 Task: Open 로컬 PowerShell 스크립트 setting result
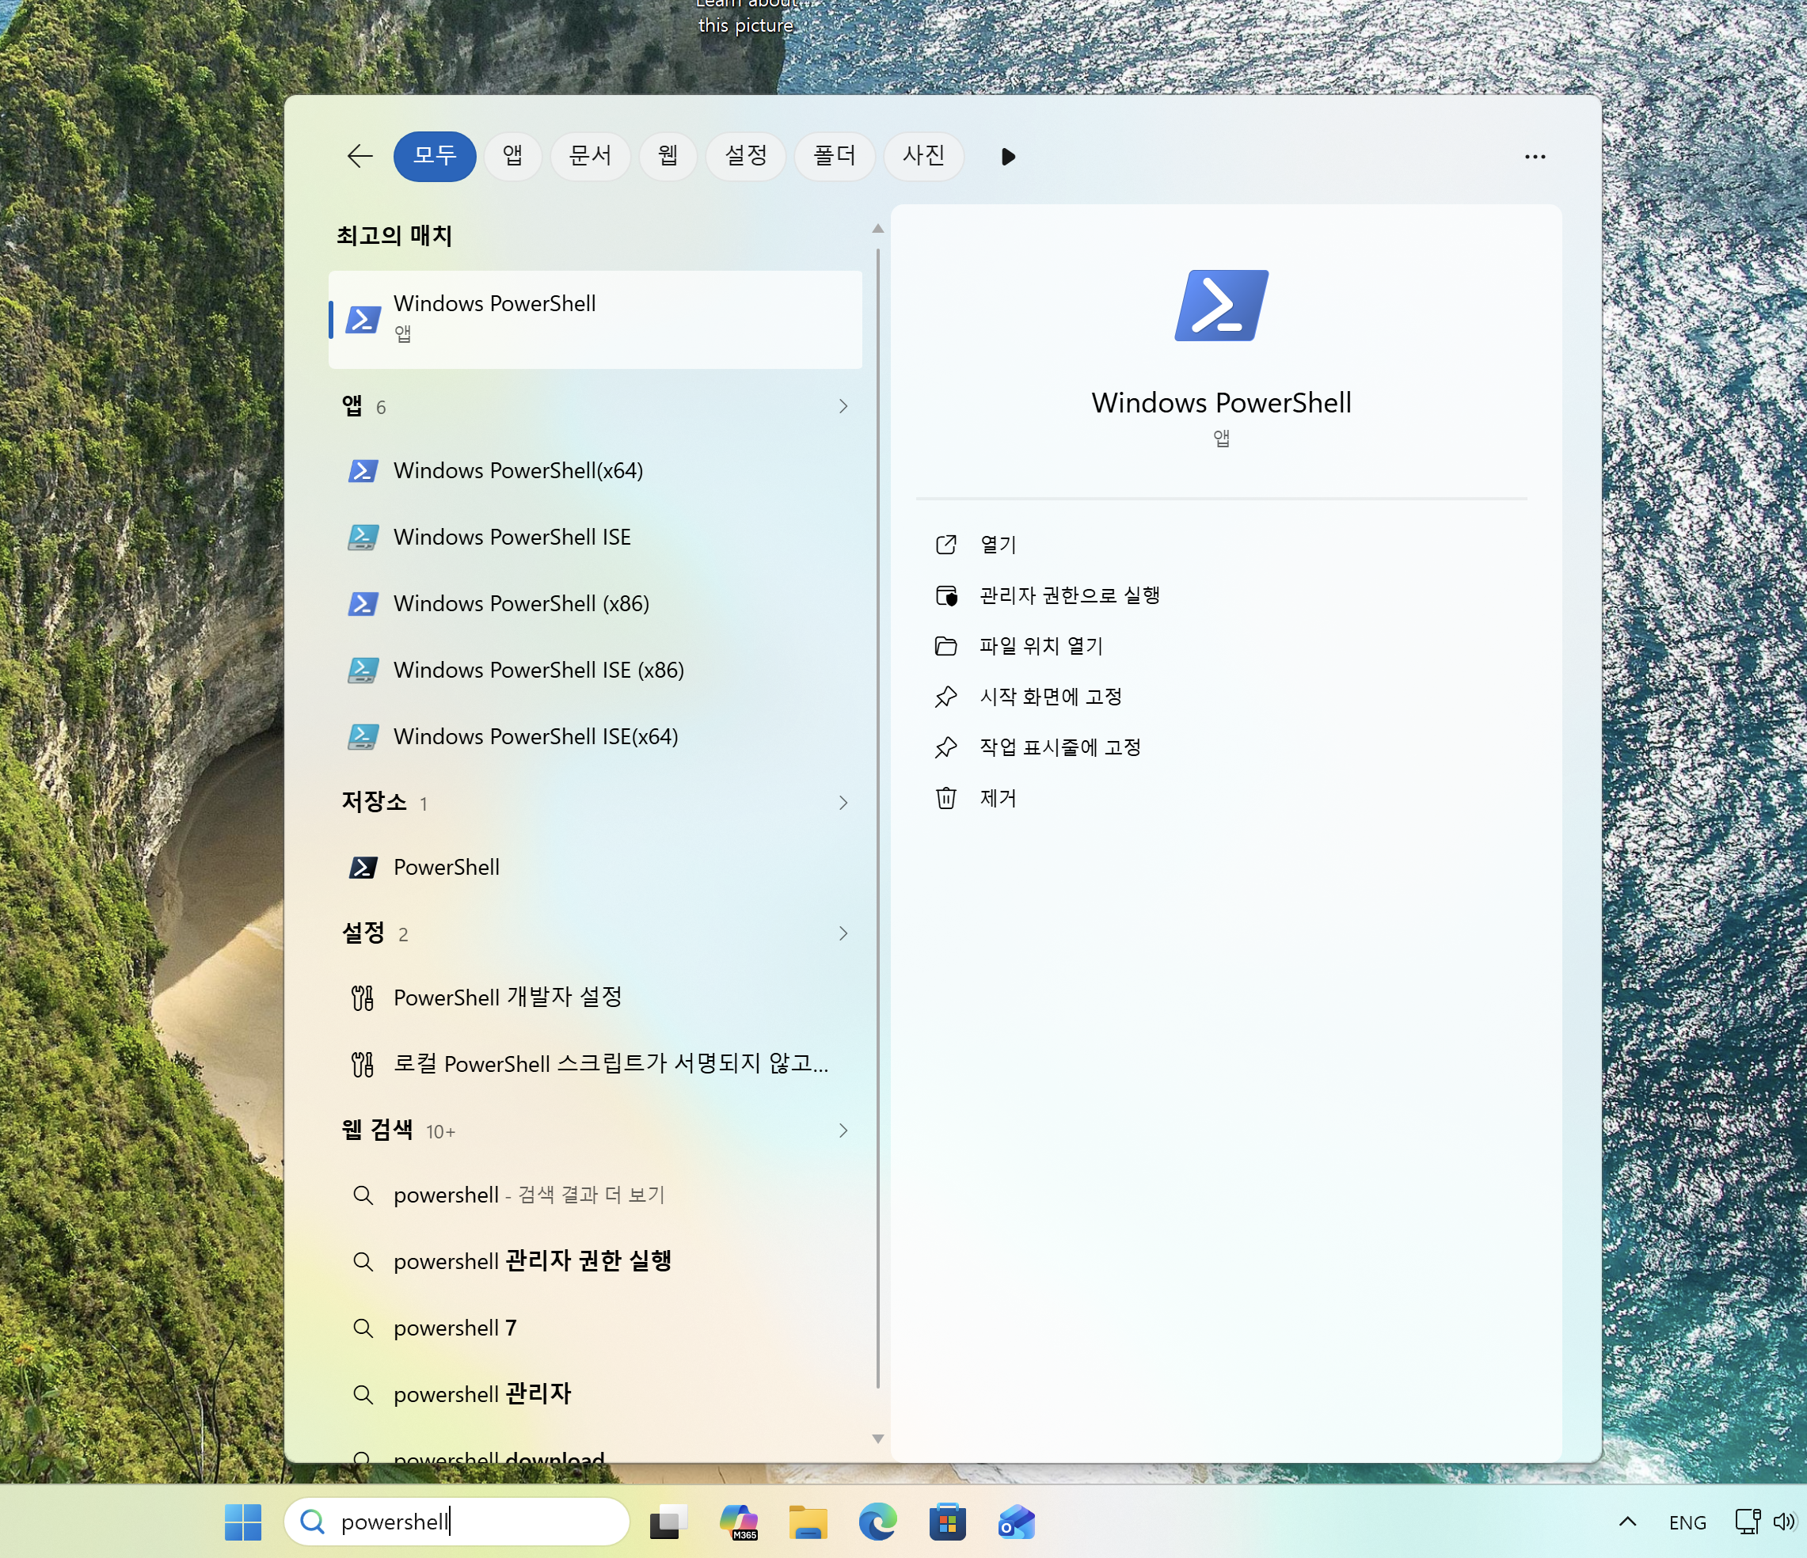pos(595,1064)
